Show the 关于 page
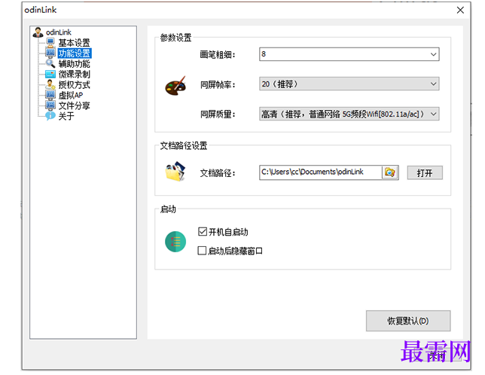This screenshot has height=375, width=485. coord(66,116)
